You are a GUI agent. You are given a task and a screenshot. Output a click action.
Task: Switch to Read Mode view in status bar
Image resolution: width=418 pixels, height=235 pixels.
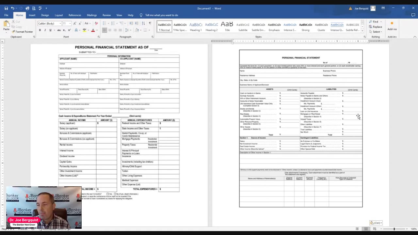(357, 229)
